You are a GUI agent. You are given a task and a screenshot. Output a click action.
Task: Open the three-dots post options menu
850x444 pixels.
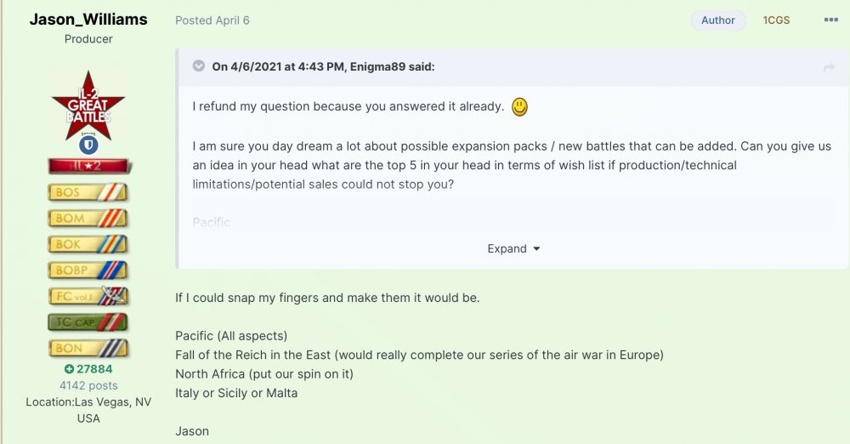click(x=830, y=20)
